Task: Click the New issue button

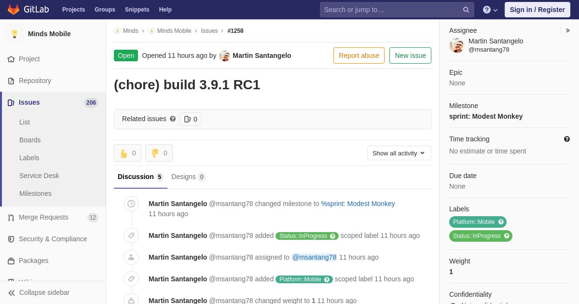Action: coord(410,55)
